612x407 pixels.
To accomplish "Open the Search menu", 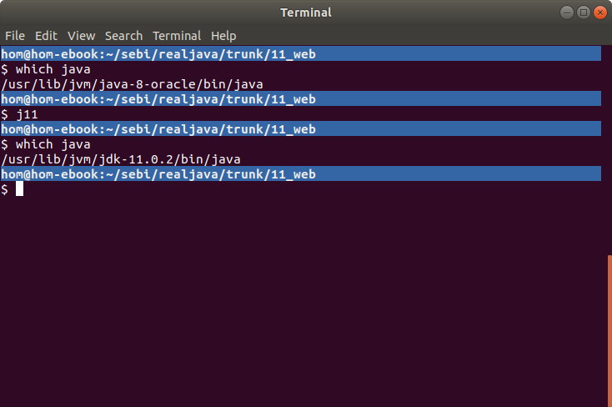I will [123, 36].
